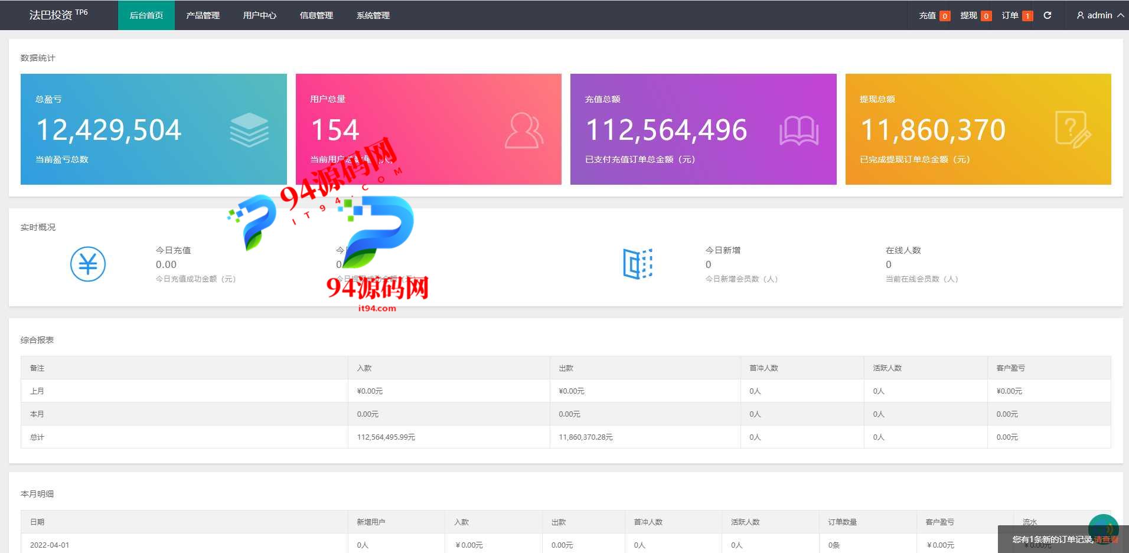The height and width of the screenshot is (553, 1129).
Task: Click the admin user avatar icon
Action: (x=1081, y=15)
